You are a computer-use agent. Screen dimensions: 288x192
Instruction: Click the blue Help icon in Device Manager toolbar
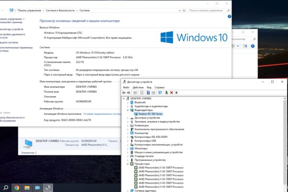click(x=148, y=93)
